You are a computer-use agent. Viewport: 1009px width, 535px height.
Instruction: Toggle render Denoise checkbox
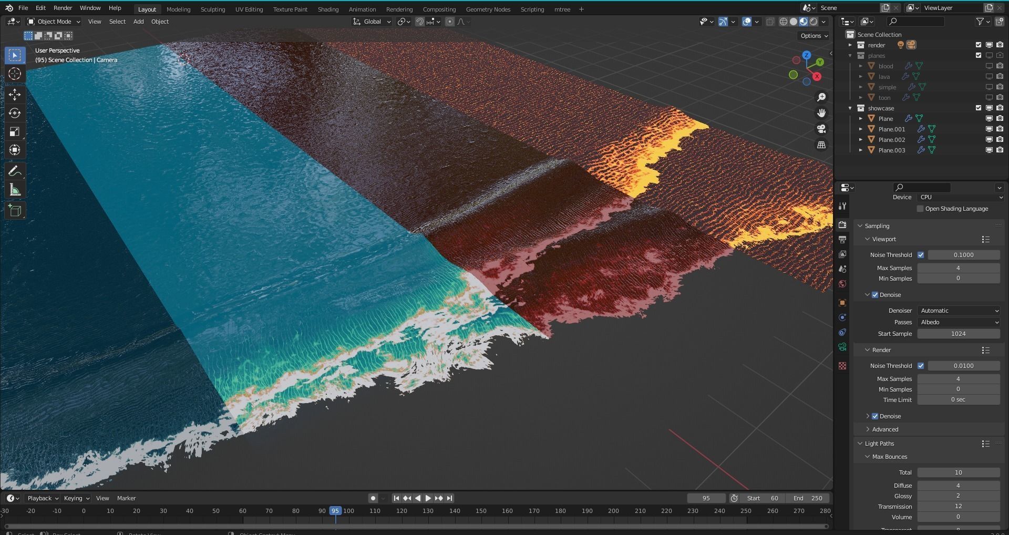point(875,416)
